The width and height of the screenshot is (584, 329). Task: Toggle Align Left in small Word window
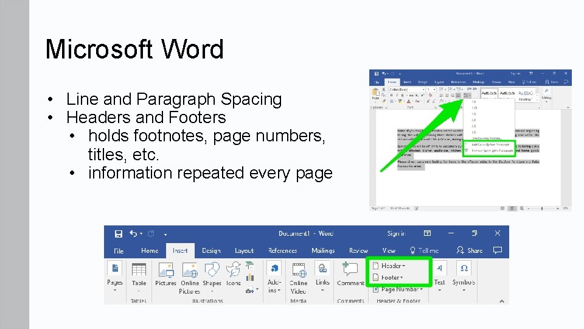tap(442, 96)
